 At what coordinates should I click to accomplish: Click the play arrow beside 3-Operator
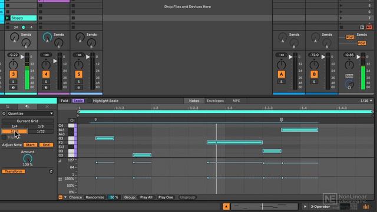tap(305, 207)
